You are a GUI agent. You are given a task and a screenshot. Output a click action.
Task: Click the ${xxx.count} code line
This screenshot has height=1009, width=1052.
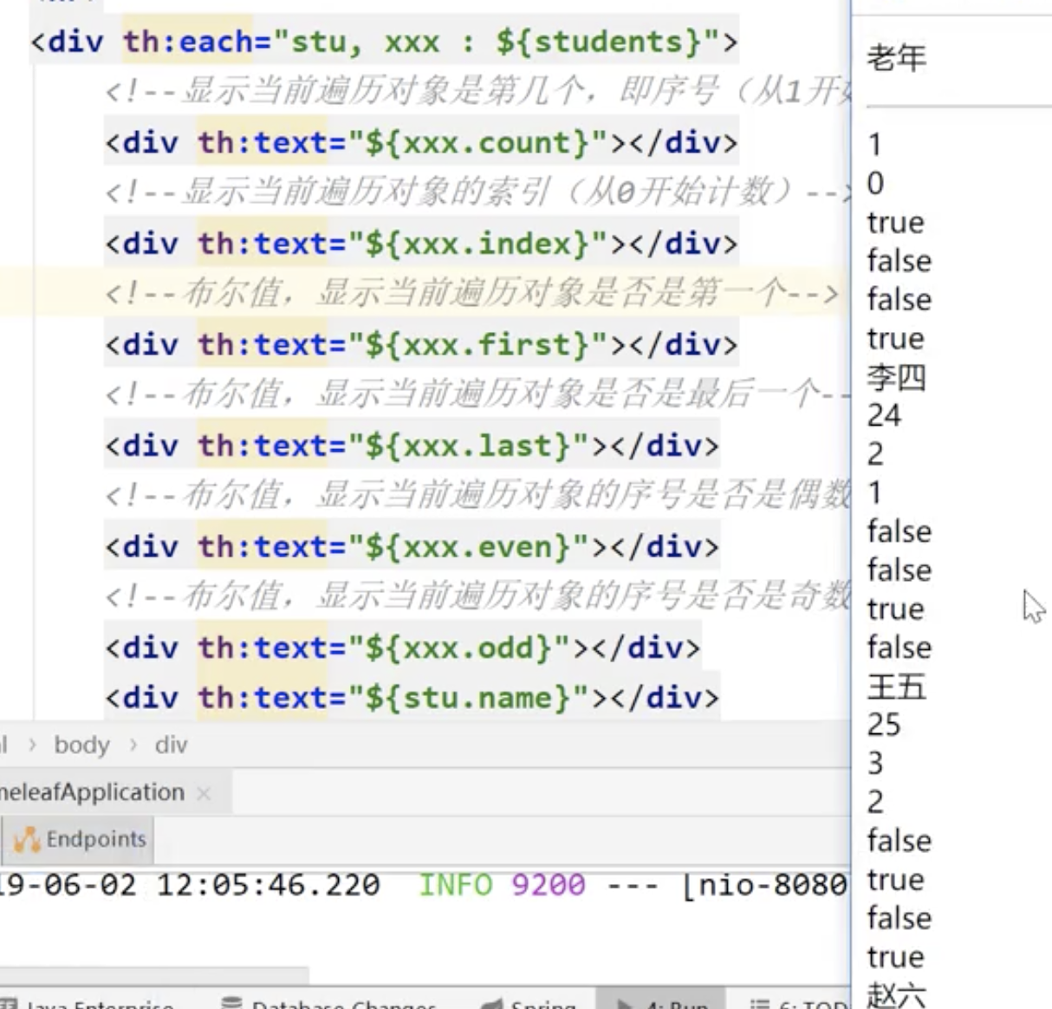click(422, 142)
